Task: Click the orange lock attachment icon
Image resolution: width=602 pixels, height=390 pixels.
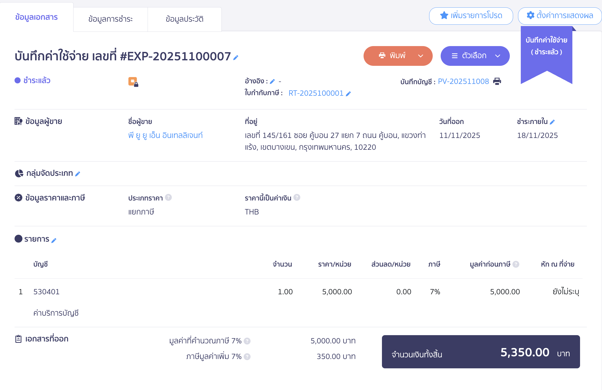Action: click(x=133, y=81)
